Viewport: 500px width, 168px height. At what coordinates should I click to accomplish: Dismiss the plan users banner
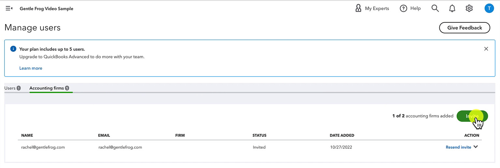pos(486,49)
